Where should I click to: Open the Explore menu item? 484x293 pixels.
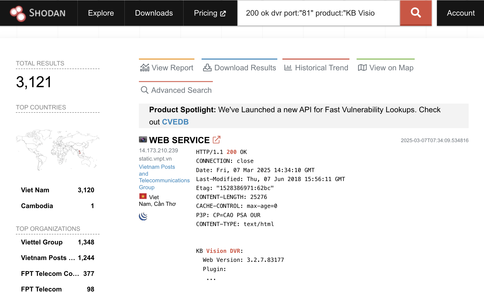101,13
